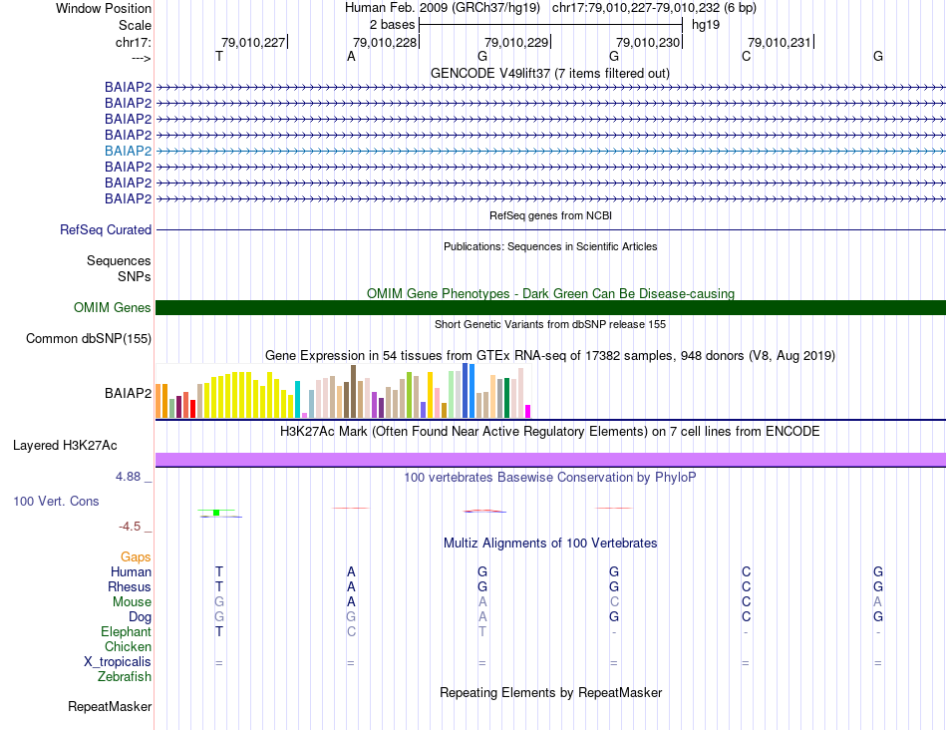Click the OMIM Genes track label
This screenshot has width=947, height=730.
[x=112, y=307]
